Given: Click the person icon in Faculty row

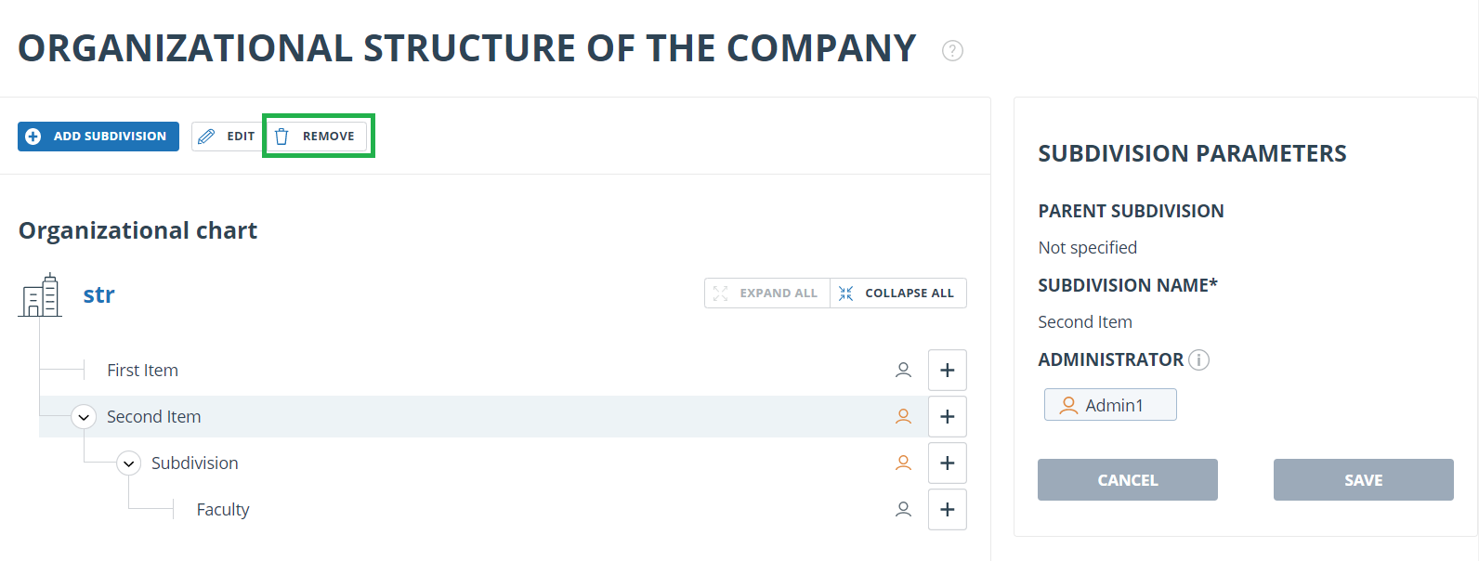Looking at the screenshot, I should point(903,509).
